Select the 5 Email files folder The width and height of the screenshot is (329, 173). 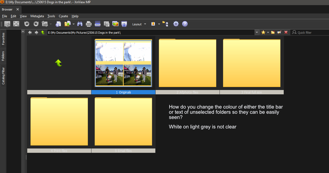123,121
